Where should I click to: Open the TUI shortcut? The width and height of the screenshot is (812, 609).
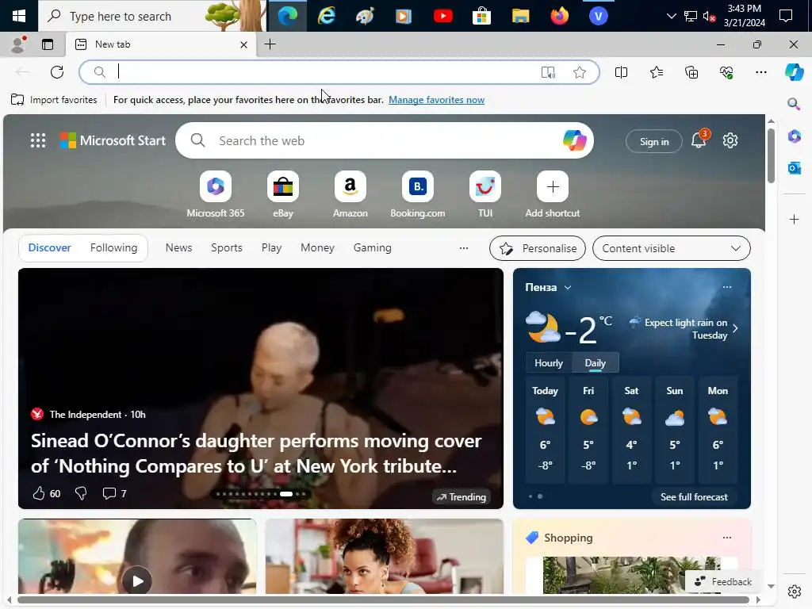click(485, 195)
